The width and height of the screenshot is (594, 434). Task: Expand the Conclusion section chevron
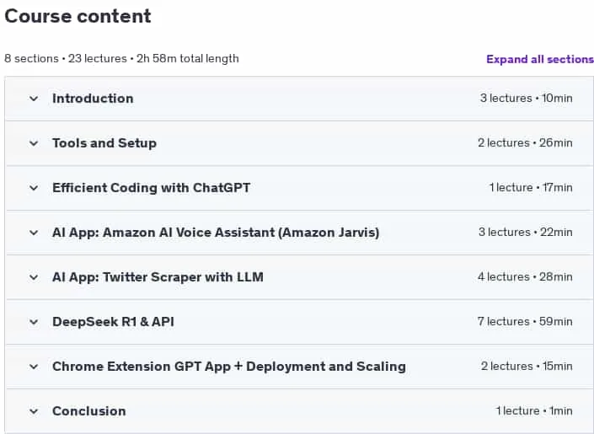34,411
